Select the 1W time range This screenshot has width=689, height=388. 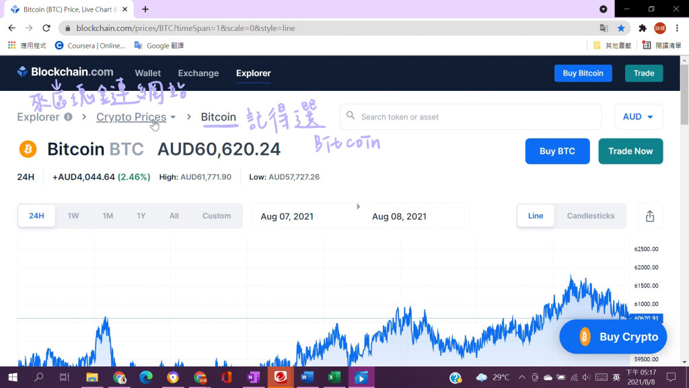(x=73, y=216)
